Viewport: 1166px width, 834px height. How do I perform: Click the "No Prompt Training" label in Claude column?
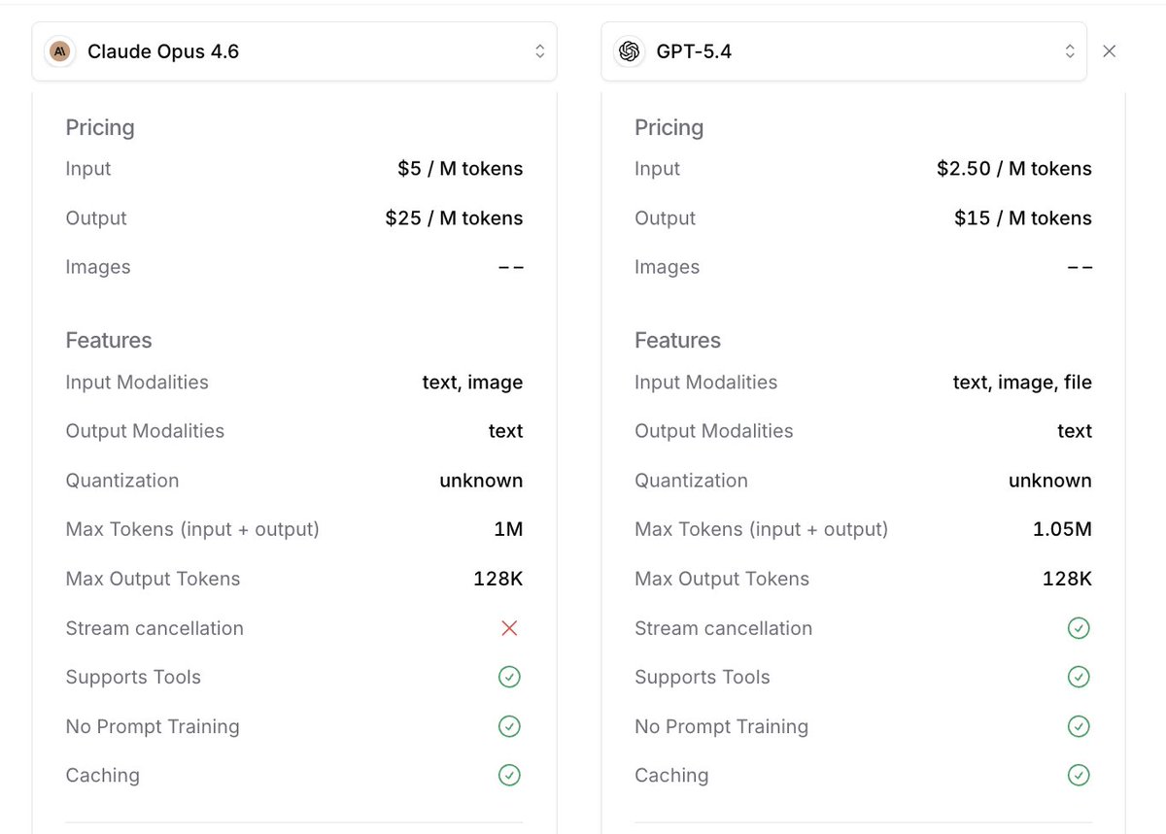153,726
